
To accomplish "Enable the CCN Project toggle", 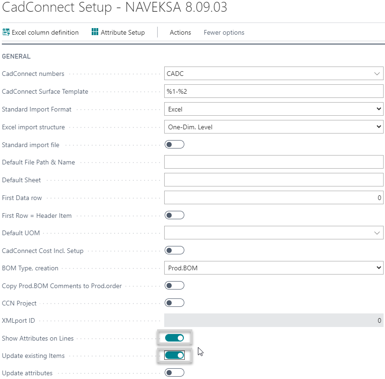I will click(174, 303).
